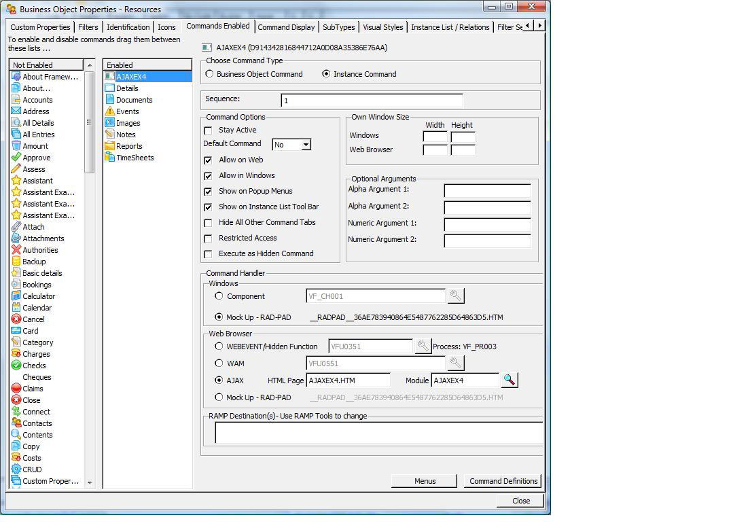Viewport: 750px width, 532px height.
Task: Select the Windows Component radio button
Action: [219, 296]
